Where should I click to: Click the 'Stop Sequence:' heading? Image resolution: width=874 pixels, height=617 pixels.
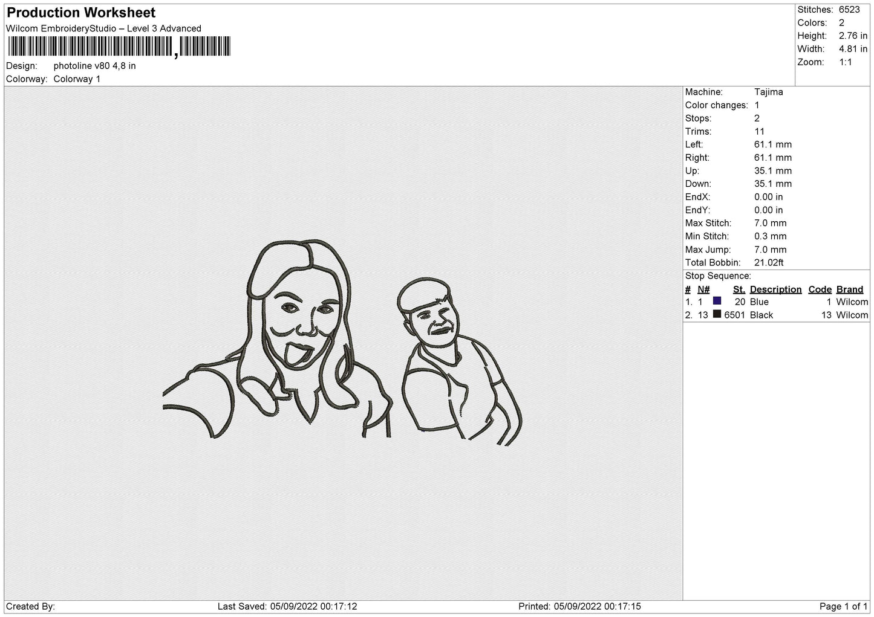(x=718, y=276)
